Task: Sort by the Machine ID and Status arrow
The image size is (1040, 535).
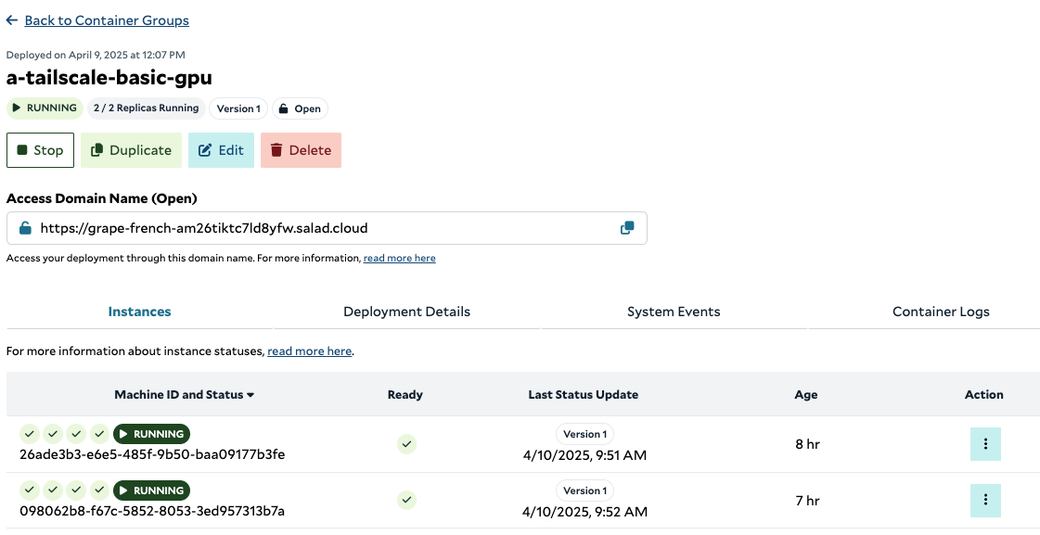Action: click(250, 395)
